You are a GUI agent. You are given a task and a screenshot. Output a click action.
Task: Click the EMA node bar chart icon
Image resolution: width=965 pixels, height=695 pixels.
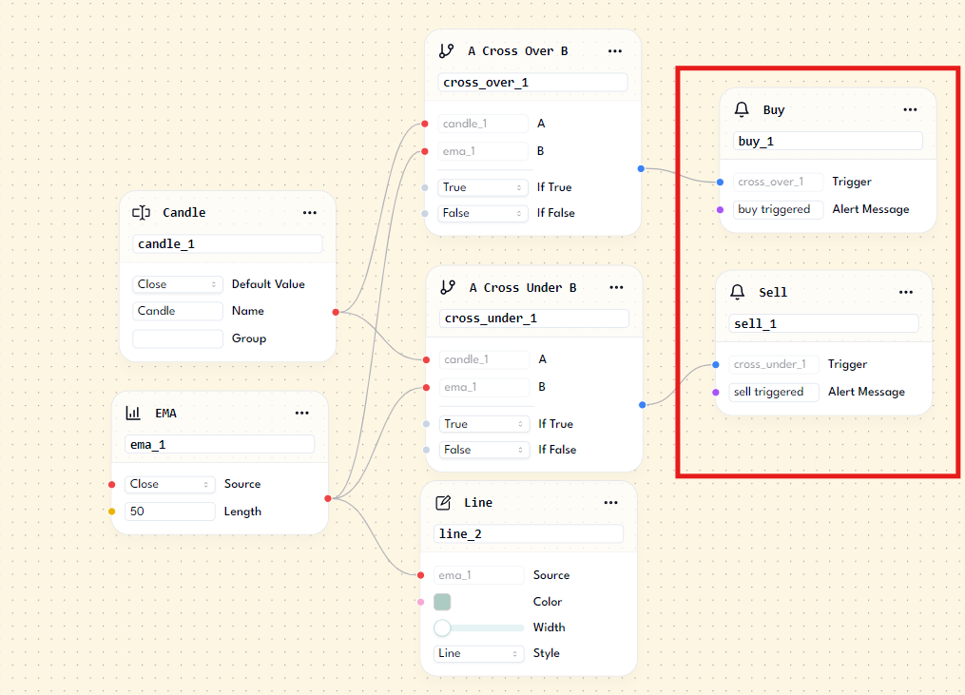[x=133, y=414]
